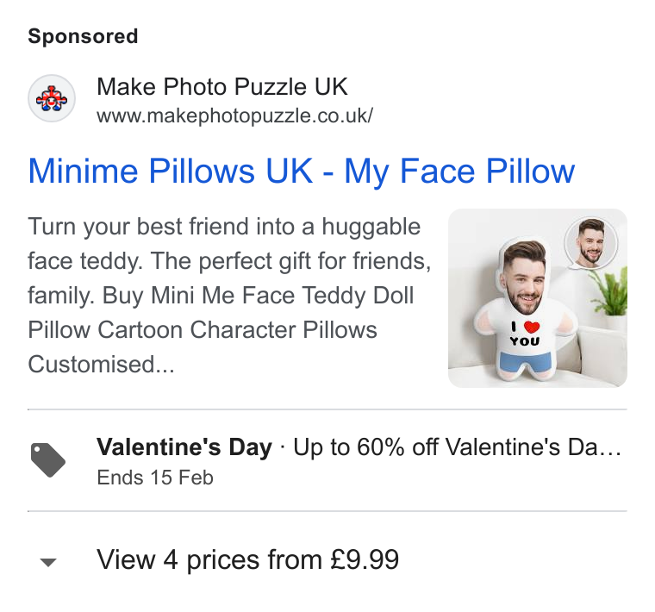The height and width of the screenshot is (612, 655).
Task: Open the Minime Pillows UK headline link
Action: [x=301, y=172]
